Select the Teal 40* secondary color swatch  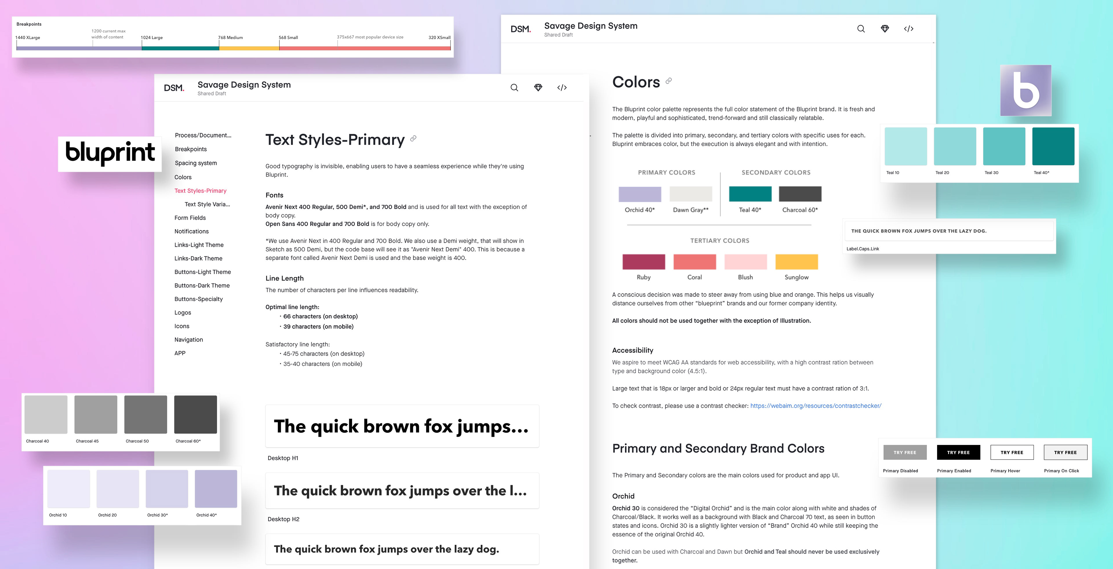pos(750,194)
